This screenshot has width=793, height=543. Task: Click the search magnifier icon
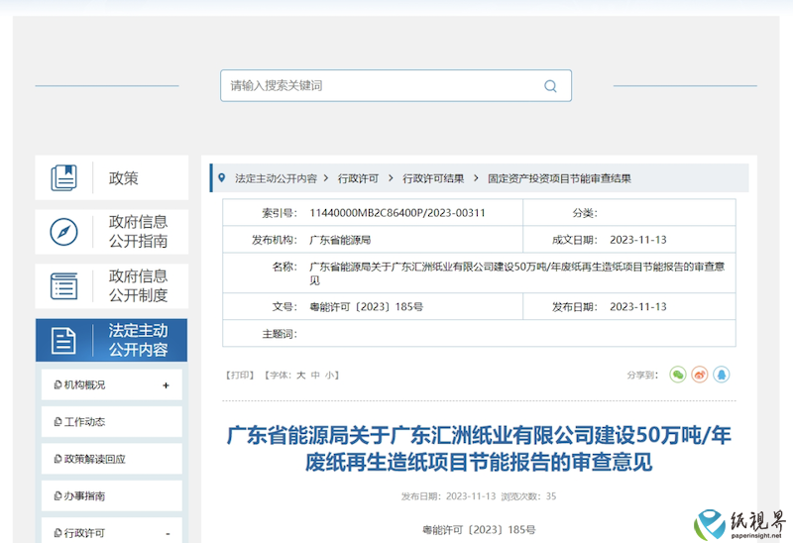click(x=550, y=86)
